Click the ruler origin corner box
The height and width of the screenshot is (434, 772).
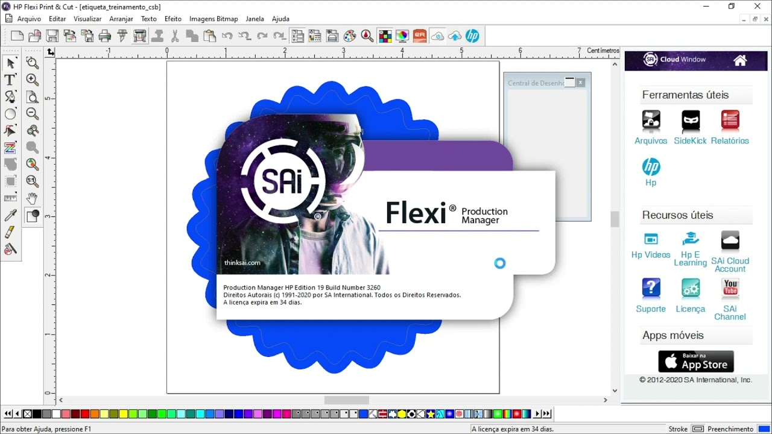coord(51,52)
